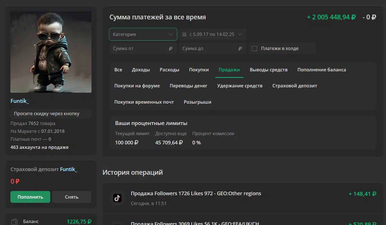This screenshot has width=386, height=225.
Task: Click the Снять button
Action: coord(72,197)
